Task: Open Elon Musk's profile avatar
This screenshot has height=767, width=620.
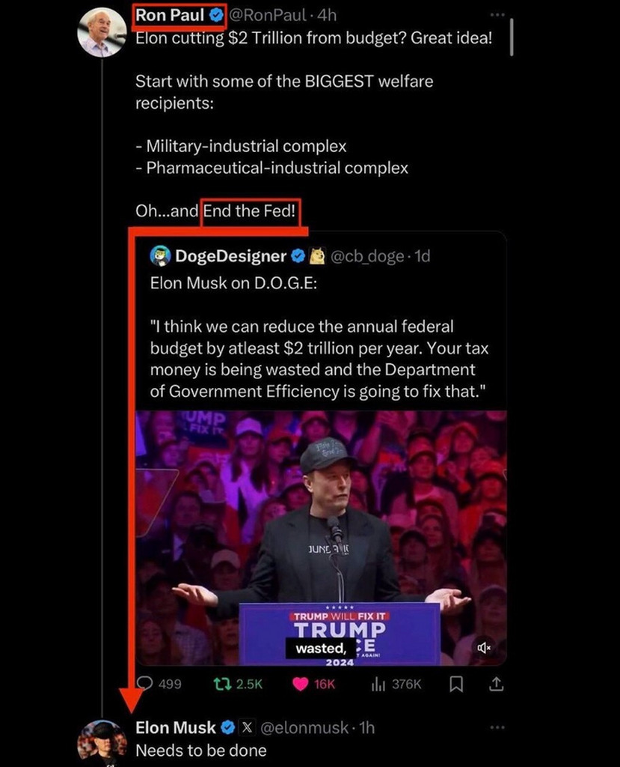Action: point(102,742)
